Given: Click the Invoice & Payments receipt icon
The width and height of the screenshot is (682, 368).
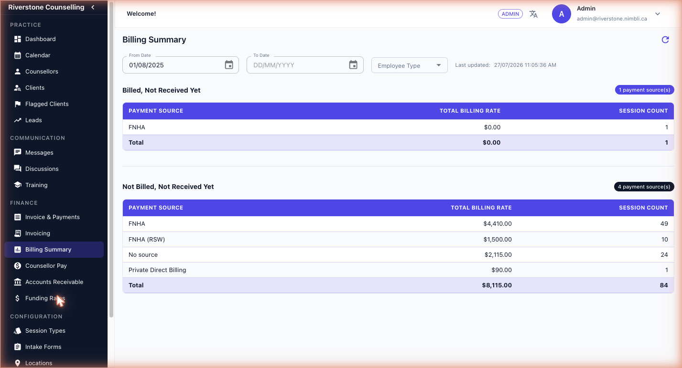Looking at the screenshot, I should coord(18,217).
